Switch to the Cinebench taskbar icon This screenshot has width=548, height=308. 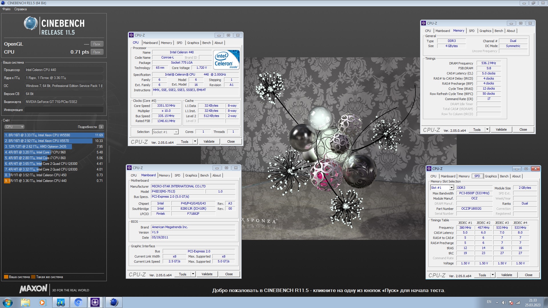(114, 302)
